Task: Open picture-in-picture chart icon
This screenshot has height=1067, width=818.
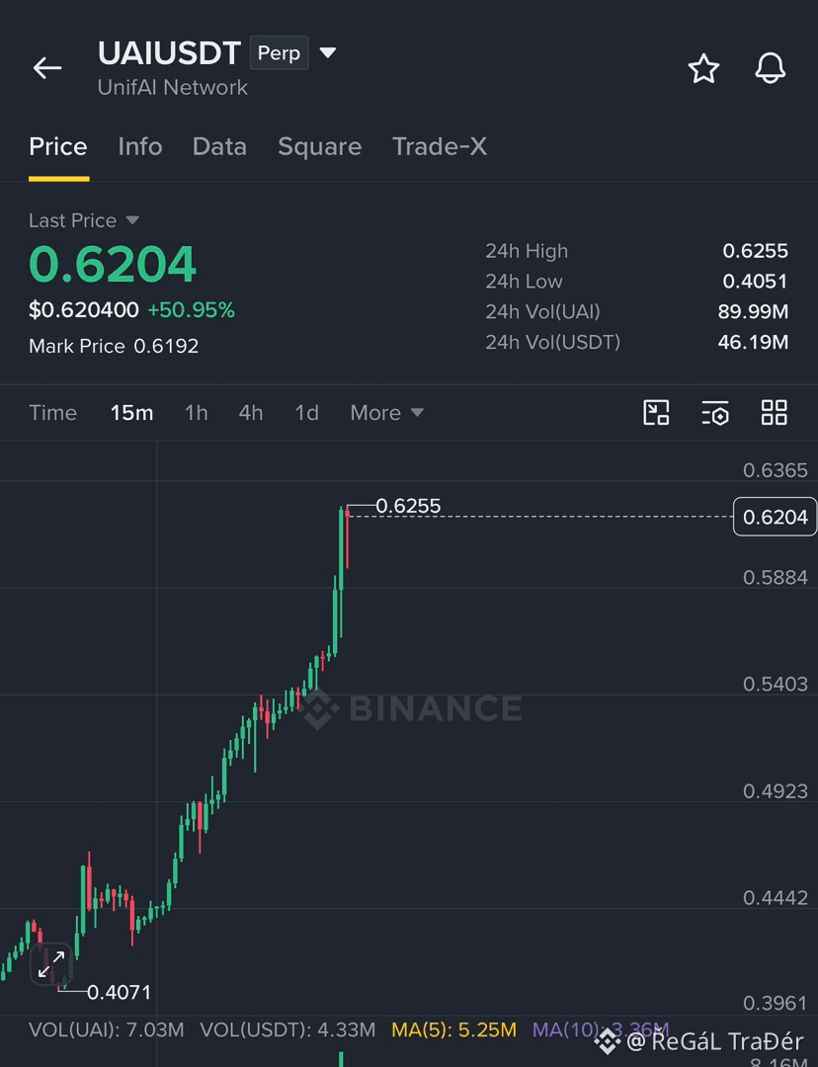Action: [x=656, y=412]
